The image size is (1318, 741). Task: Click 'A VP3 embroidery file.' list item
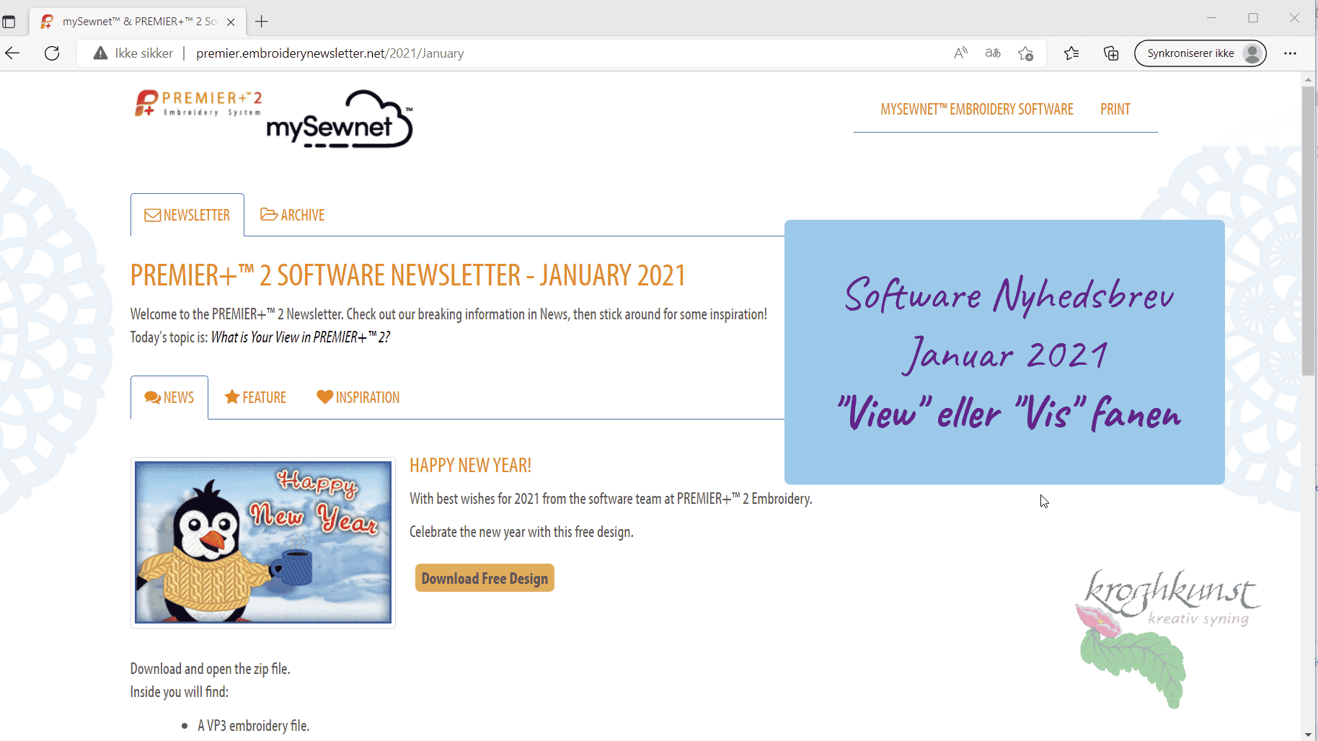tap(254, 726)
